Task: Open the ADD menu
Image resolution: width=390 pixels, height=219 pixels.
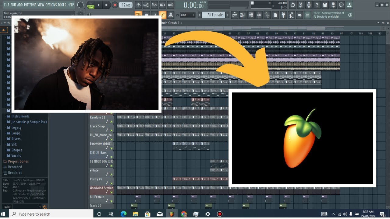Action: 20,5
